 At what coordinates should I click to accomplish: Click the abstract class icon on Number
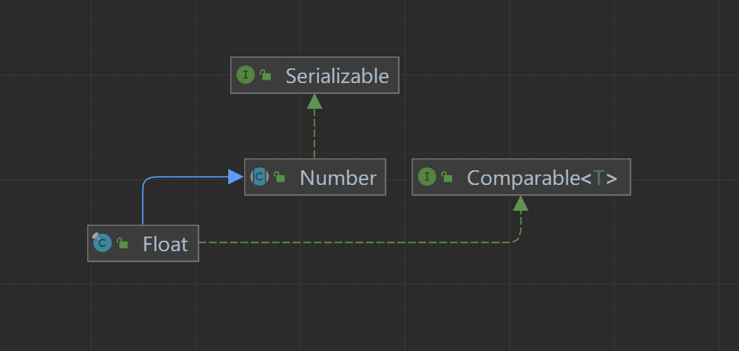[260, 177]
